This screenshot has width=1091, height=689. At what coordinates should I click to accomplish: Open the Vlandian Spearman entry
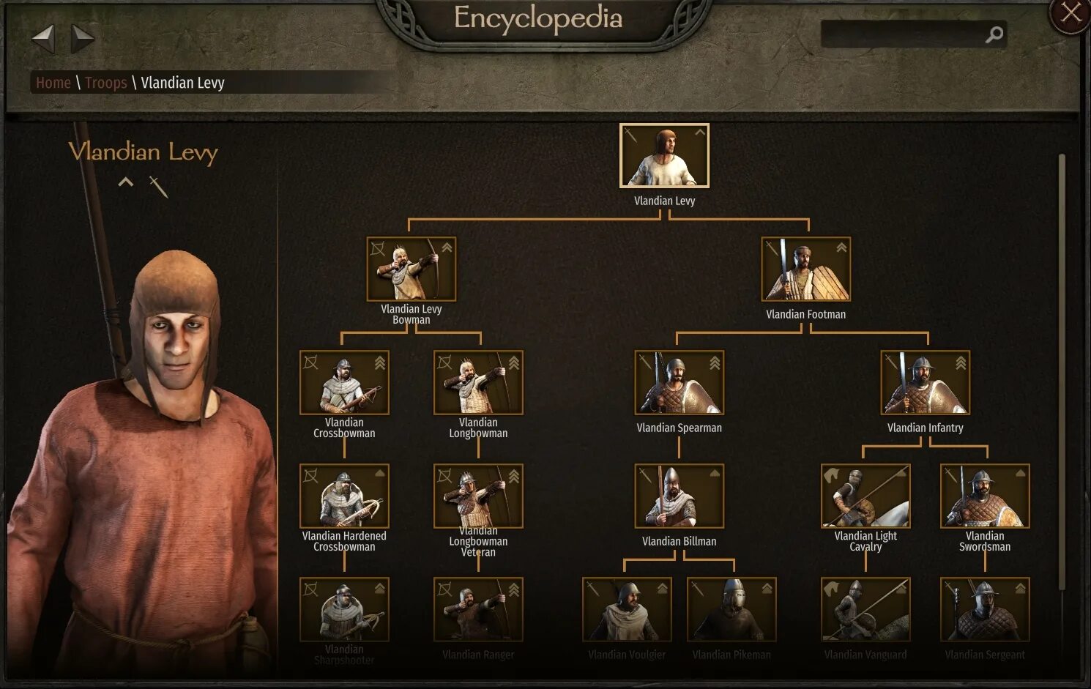[x=679, y=382]
